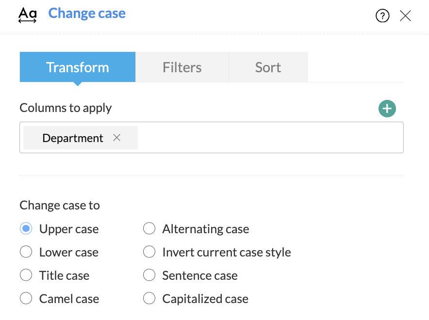
Task: Choose Invert current case style
Action: 149,252
